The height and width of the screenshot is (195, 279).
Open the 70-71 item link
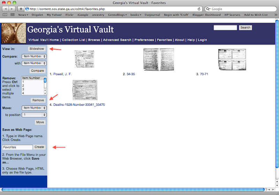point(204,74)
